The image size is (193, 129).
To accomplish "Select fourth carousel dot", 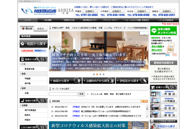I will pos(104,74).
